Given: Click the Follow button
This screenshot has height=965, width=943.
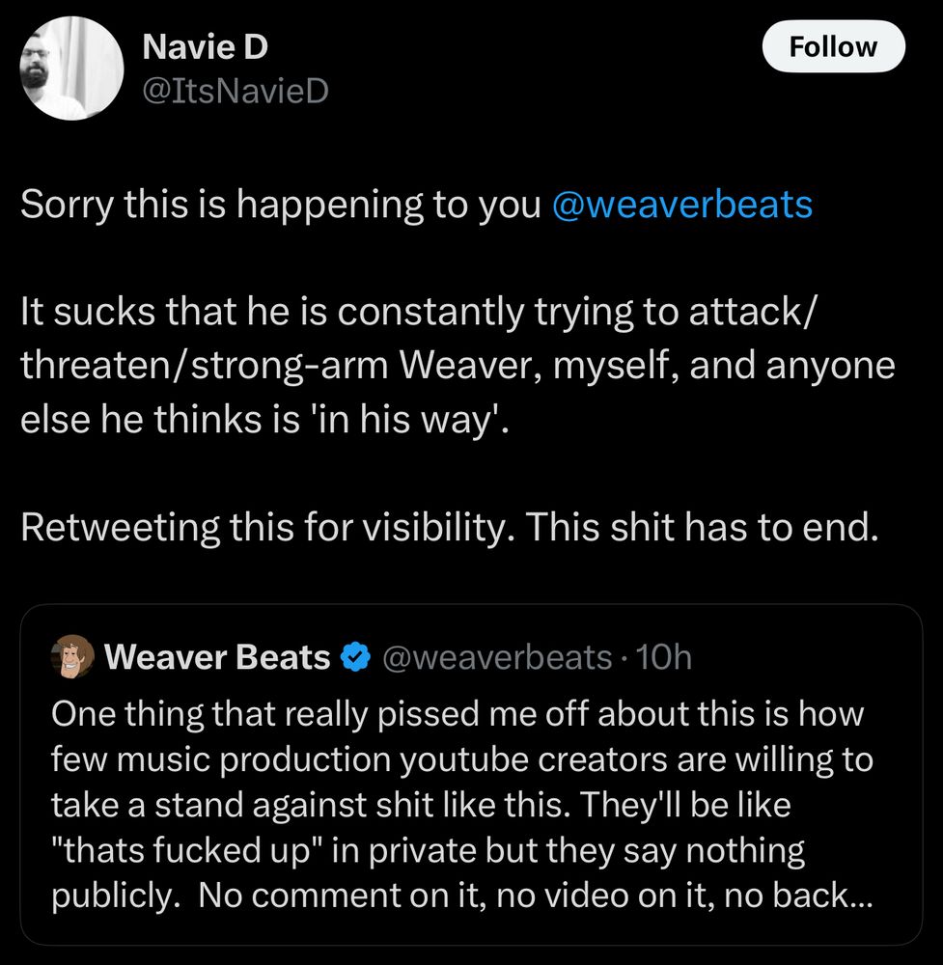Looking at the screenshot, I should (x=833, y=47).
